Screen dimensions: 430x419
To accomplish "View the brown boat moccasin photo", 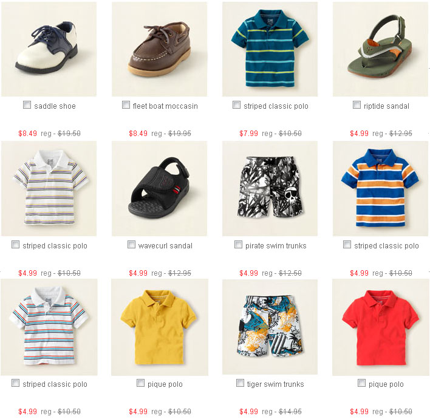I will [159, 49].
